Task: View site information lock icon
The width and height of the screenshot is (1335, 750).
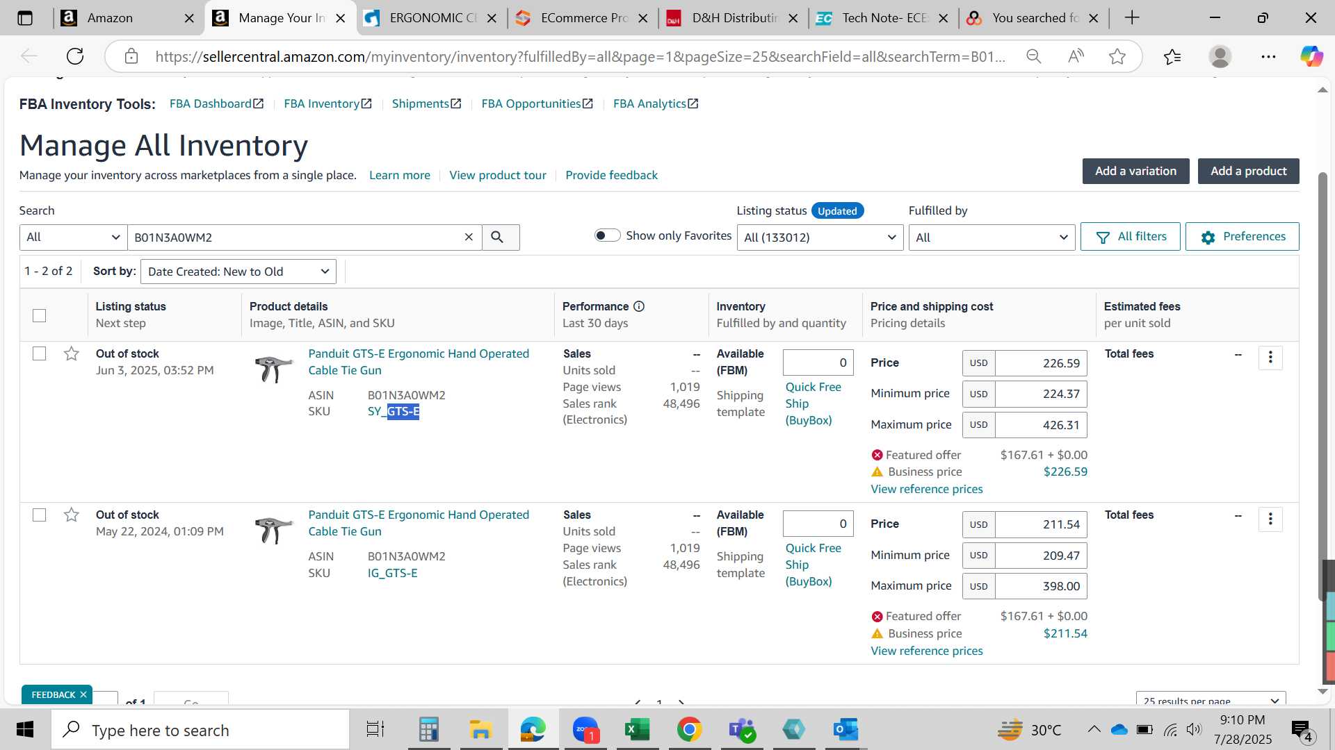Action: [131, 56]
